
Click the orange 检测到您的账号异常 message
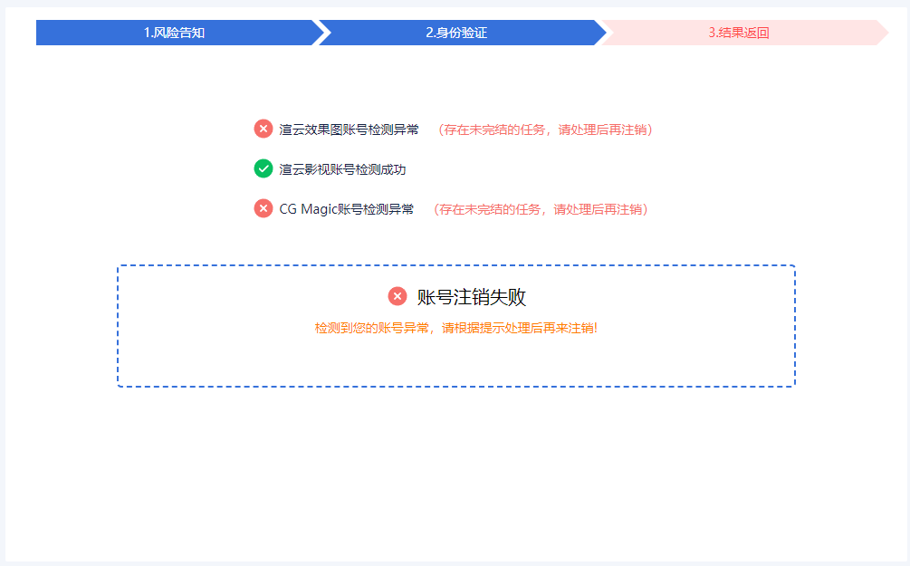[x=456, y=328]
